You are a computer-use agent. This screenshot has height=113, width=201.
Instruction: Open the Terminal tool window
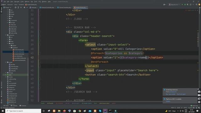[23, 106]
